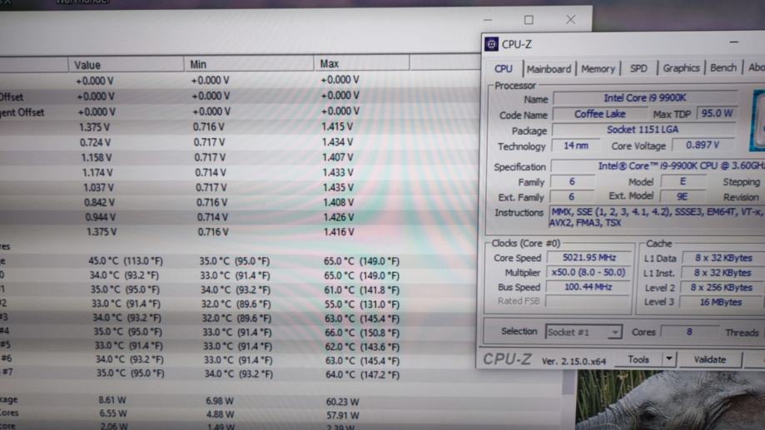
Task: Click the 8 x 256 KBytes Level 2 value
Action: point(721,288)
